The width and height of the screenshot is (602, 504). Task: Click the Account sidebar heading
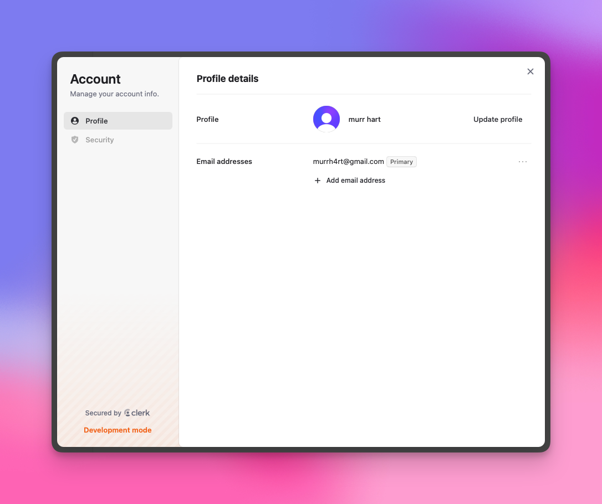coord(95,79)
